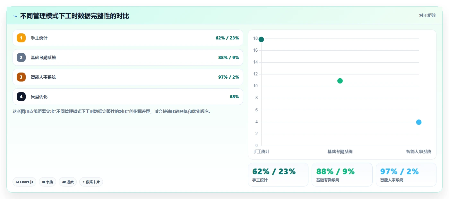Click the Chart.js tag chip
Screen dimensions: 449x199
coord(24,182)
